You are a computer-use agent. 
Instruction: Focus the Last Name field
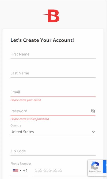(53, 74)
